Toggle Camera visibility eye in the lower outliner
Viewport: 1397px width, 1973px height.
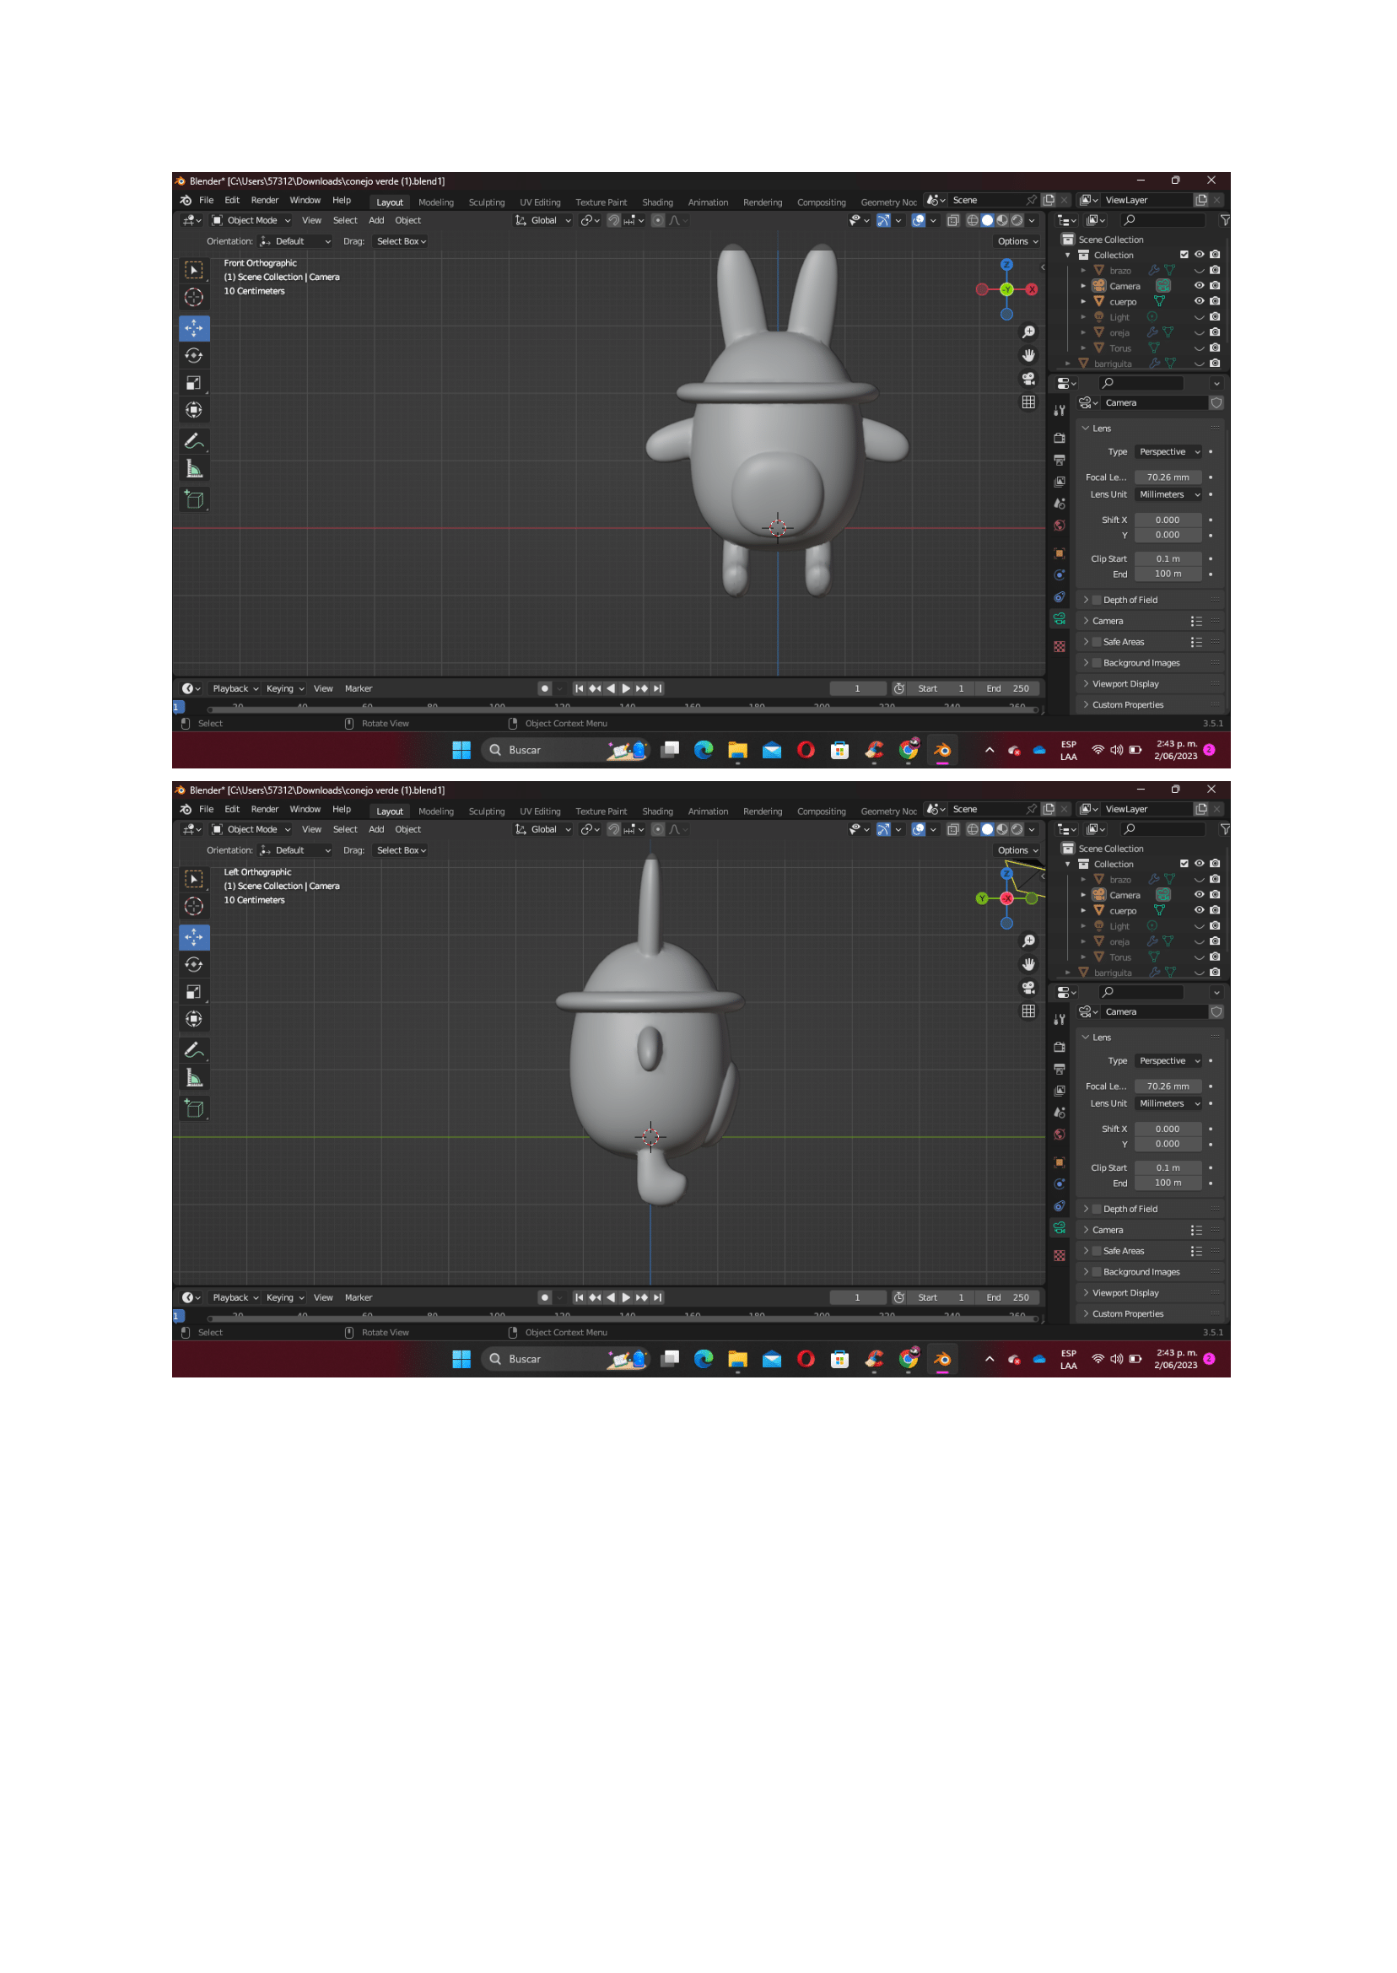coord(1198,894)
